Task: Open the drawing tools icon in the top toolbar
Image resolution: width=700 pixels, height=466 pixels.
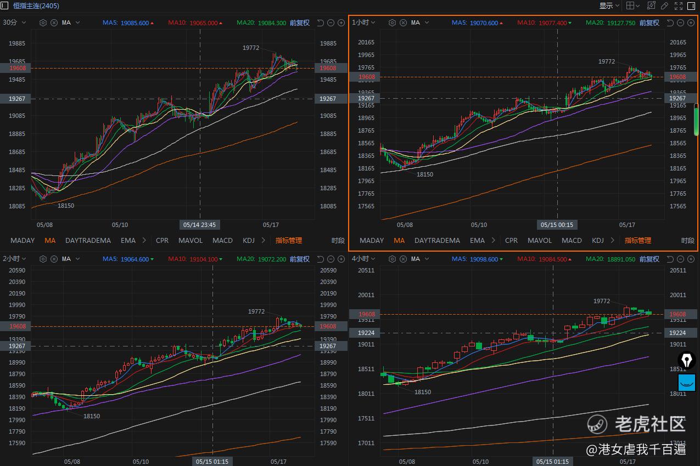Action: pyautogui.click(x=651, y=5)
